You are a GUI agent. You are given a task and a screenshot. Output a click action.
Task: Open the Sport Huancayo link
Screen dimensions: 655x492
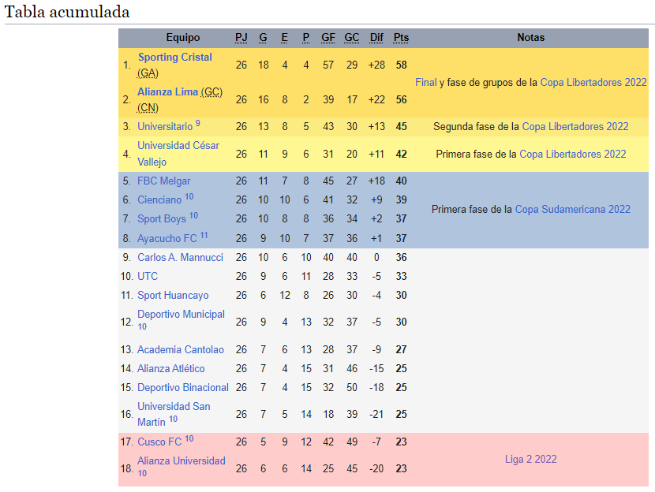(x=173, y=296)
